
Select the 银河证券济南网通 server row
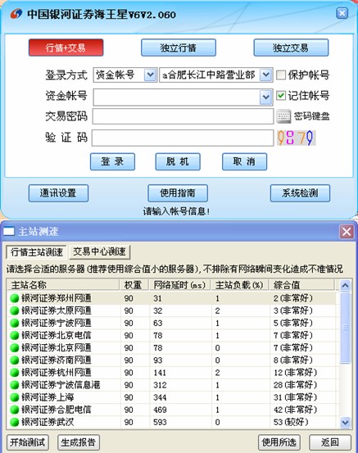tap(172, 360)
